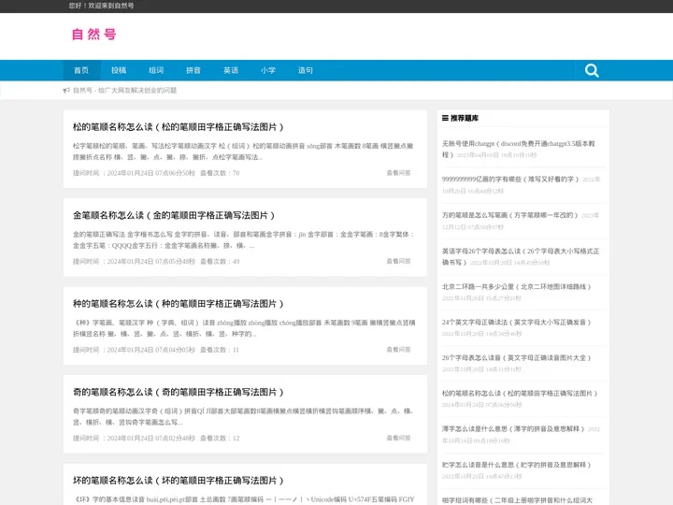Open sidebar link 松的笔顺名称怎么读

[x=520, y=394]
